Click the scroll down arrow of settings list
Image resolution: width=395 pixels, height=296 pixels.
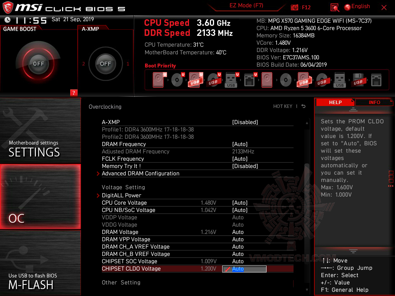307,290
